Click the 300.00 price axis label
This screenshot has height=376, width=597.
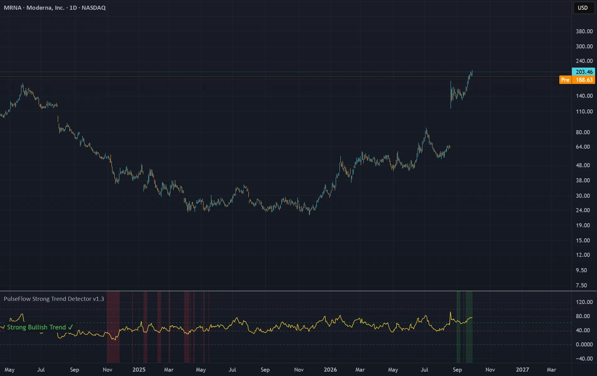pyautogui.click(x=584, y=47)
